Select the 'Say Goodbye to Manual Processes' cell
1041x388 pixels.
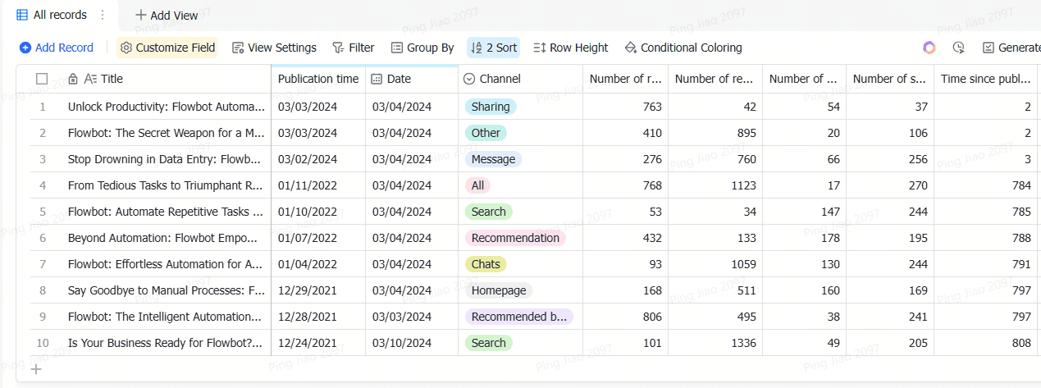click(x=167, y=290)
